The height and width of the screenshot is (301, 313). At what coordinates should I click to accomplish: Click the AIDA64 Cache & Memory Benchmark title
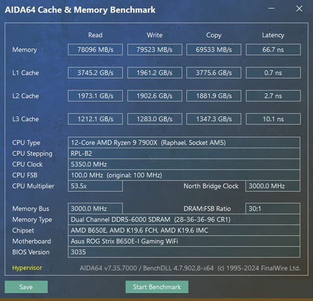pos(80,10)
